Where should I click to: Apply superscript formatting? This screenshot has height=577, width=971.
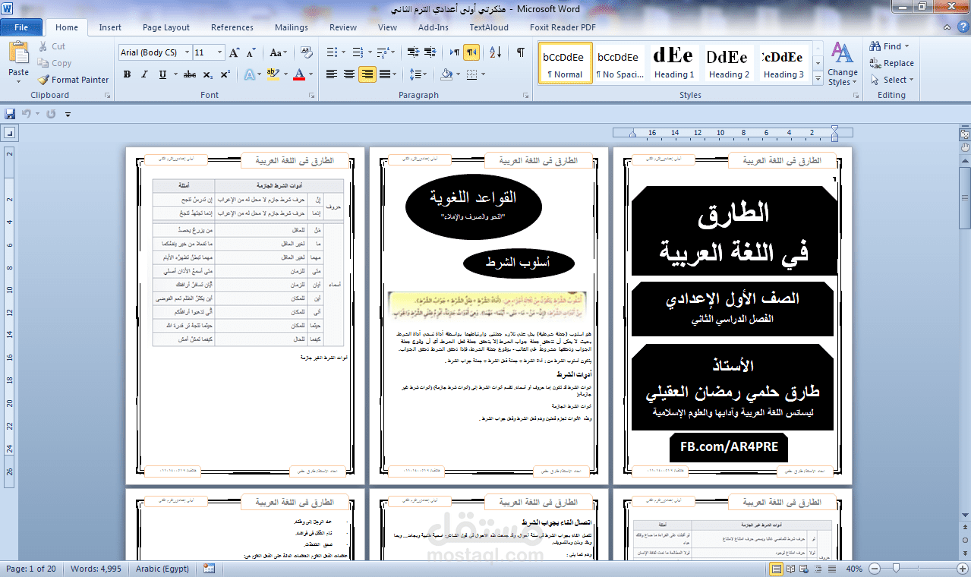point(225,74)
